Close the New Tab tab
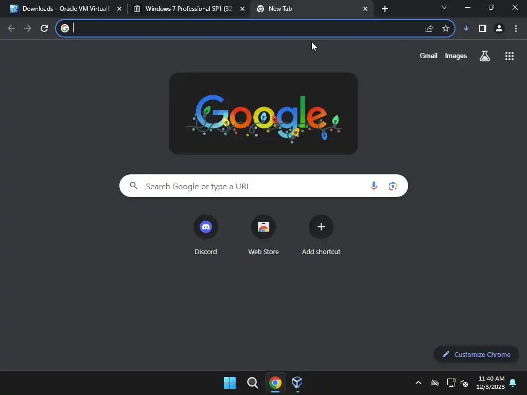 (x=365, y=9)
